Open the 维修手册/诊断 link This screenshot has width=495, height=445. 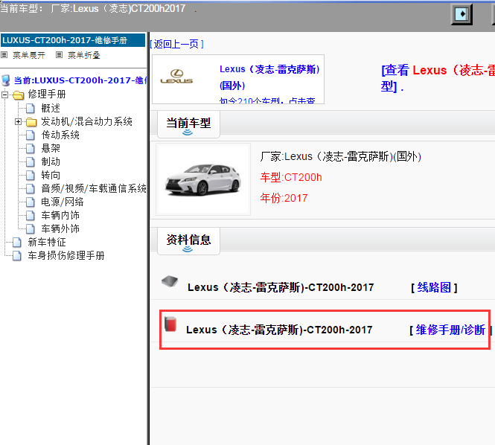click(450, 330)
